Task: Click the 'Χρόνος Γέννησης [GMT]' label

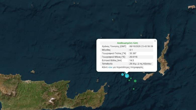Action: tap(114, 46)
